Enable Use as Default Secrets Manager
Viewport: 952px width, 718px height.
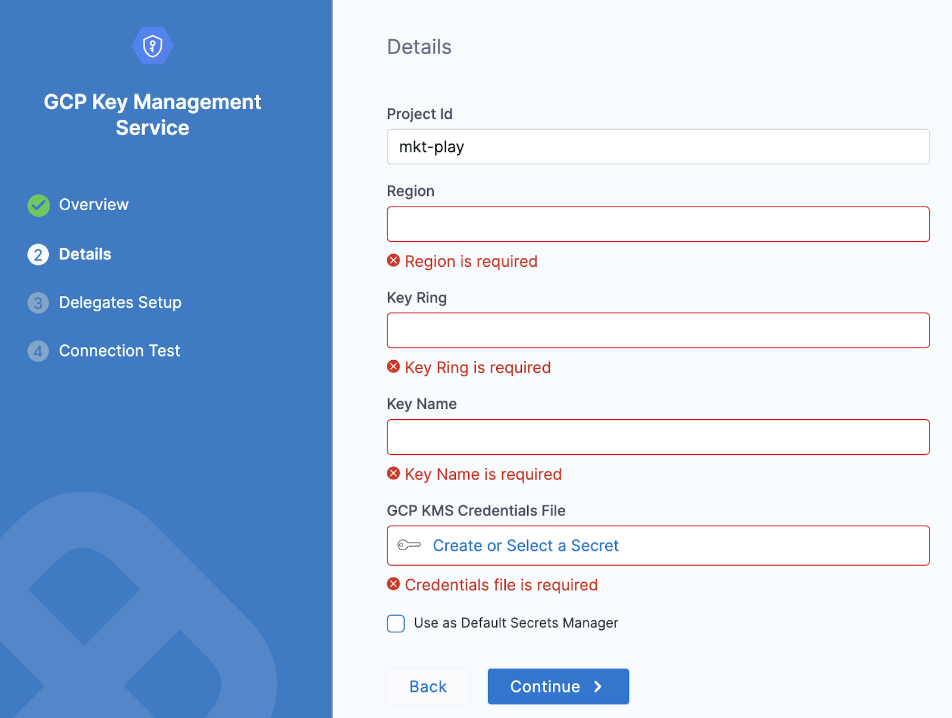coord(395,623)
